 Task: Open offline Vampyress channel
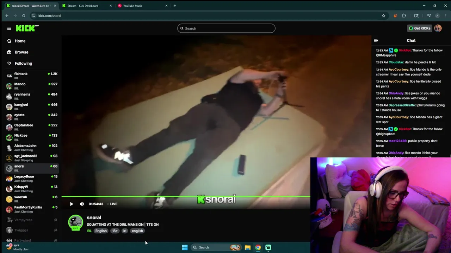click(x=32, y=220)
